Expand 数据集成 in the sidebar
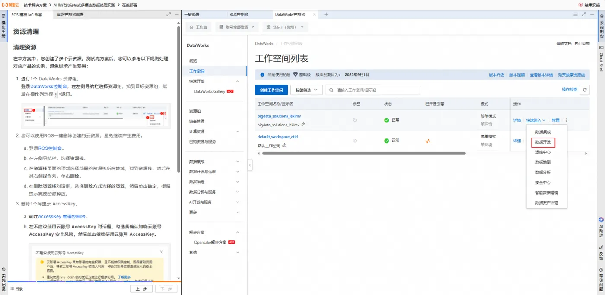 point(237,162)
